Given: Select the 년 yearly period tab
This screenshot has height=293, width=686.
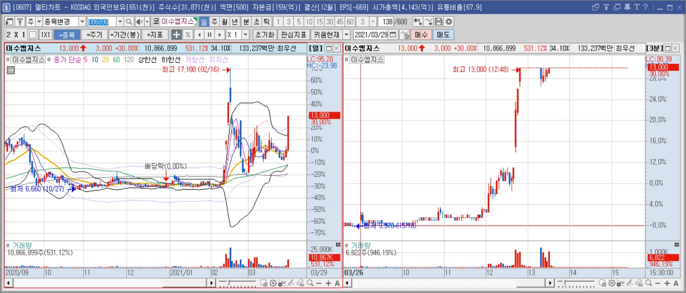Looking at the screenshot, I should click(x=235, y=22).
